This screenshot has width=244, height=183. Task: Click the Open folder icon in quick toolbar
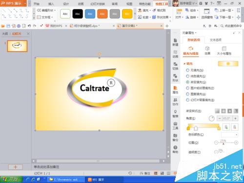click(3, 26)
